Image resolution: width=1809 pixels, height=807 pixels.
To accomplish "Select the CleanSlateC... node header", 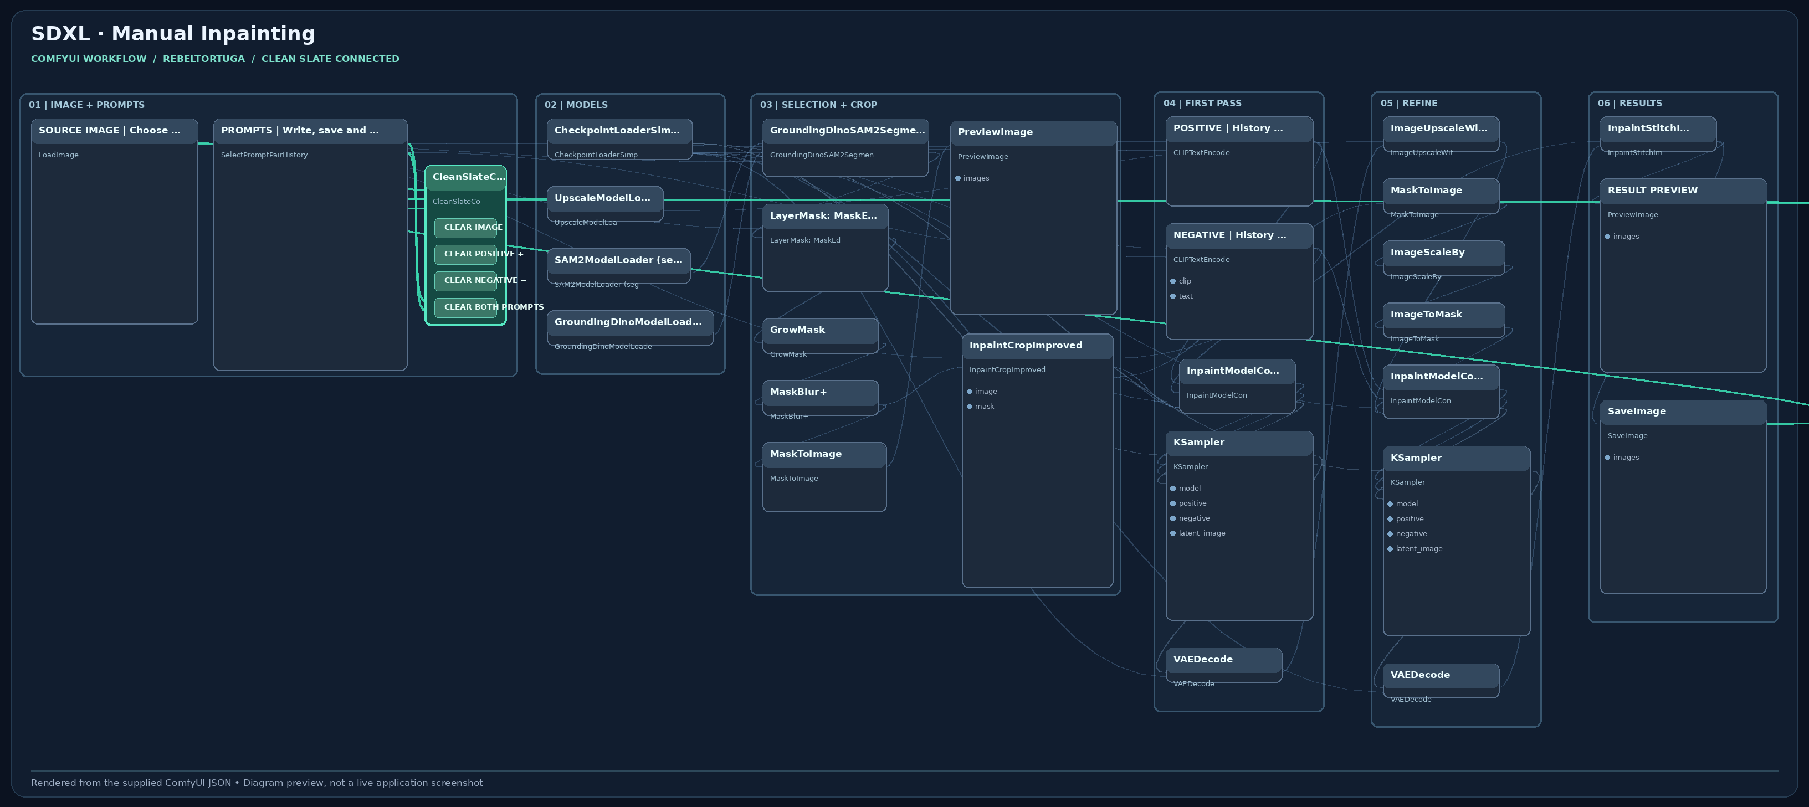I will click(465, 178).
